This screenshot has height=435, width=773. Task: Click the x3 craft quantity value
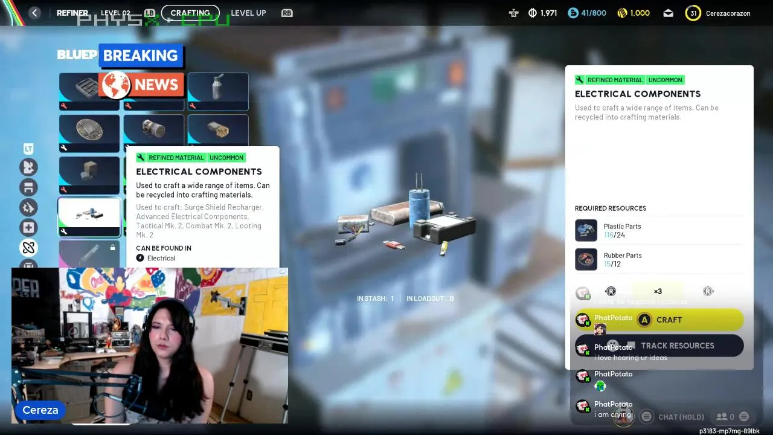pos(658,291)
